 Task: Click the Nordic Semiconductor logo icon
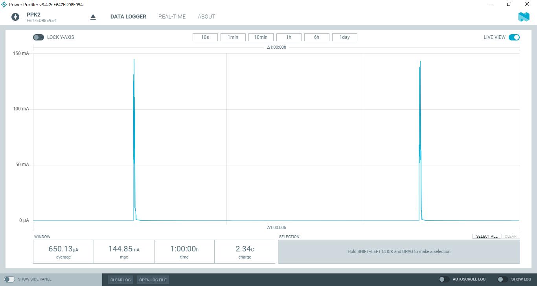tap(524, 17)
